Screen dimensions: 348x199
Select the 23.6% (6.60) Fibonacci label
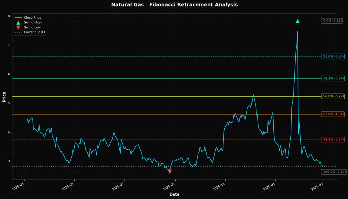pyautogui.click(x=333, y=56)
